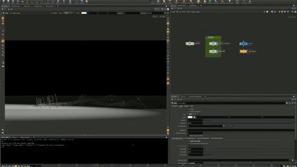Viewport: 297px width, 167px height.
Task: Click the yellow sticky note icon in network toolbar
Action: pyautogui.click(x=282, y=12)
